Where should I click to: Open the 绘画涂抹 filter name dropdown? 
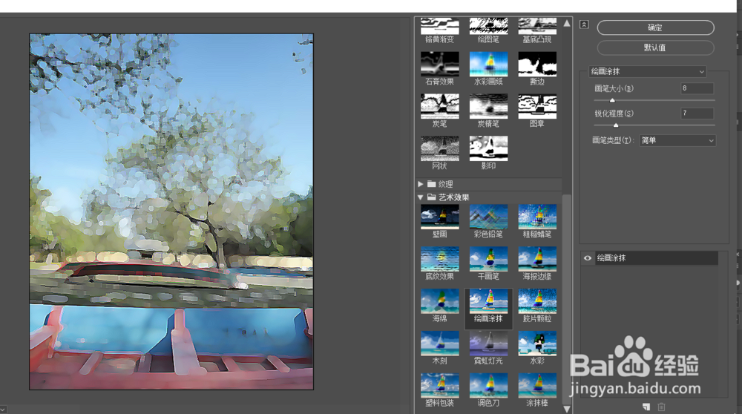click(647, 71)
